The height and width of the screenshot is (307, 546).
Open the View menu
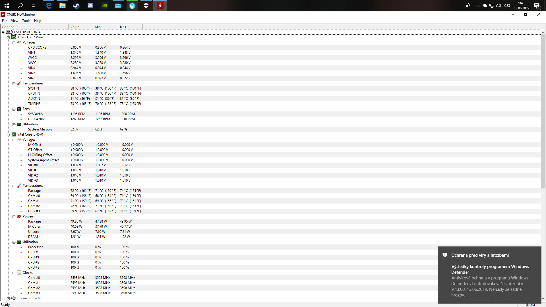[x=15, y=21]
